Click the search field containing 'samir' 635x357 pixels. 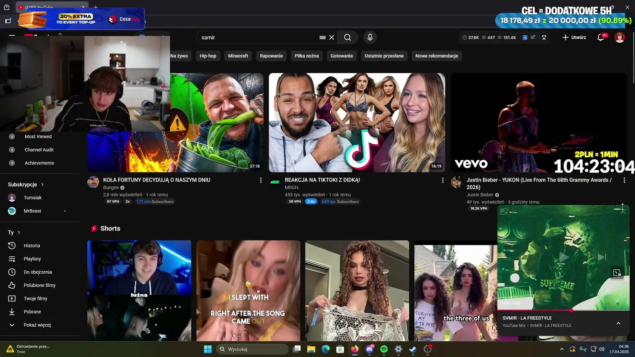(x=267, y=37)
